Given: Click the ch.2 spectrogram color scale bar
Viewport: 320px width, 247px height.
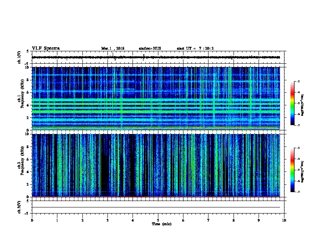Looking at the screenshot, I should click(x=293, y=170).
